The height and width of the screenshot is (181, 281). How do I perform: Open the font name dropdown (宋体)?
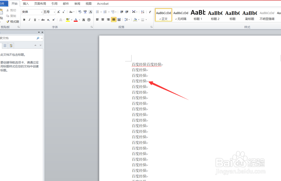42,12
